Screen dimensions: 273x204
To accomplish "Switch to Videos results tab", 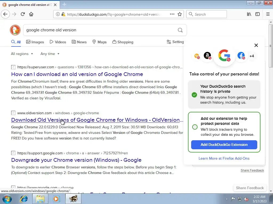I will tap(58, 42).
